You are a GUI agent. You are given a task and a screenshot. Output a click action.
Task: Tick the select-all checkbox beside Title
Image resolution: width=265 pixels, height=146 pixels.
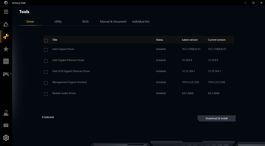pyautogui.click(x=46, y=41)
